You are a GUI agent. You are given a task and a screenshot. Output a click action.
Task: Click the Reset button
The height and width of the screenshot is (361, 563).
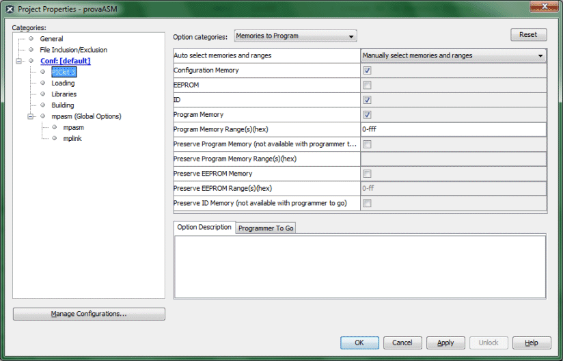point(527,35)
